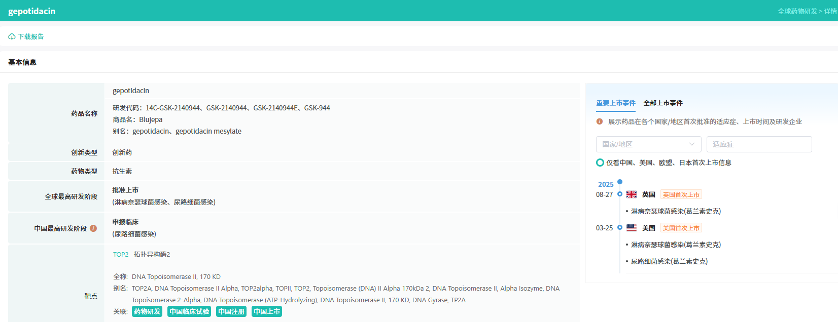The image size is (838, 322).
Task: Click 尿路细菌感染(葛兰素史克) timeline entry
Action: [x=669, y=261]
